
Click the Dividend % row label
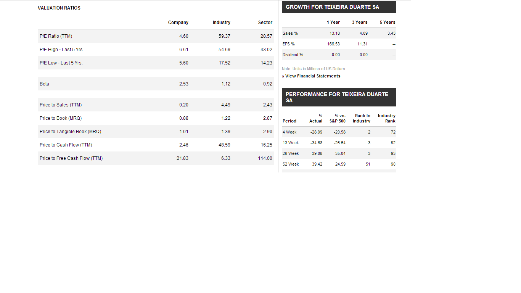293,55
